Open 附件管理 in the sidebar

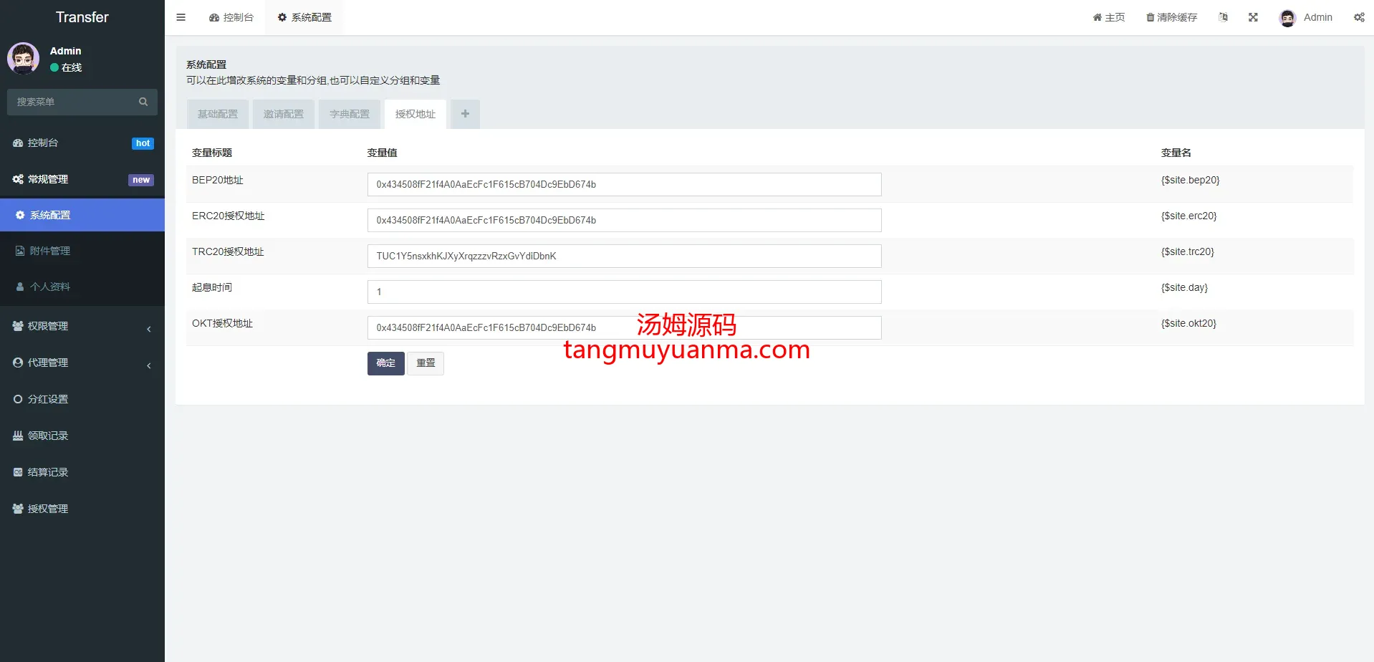tap(50, 251)
